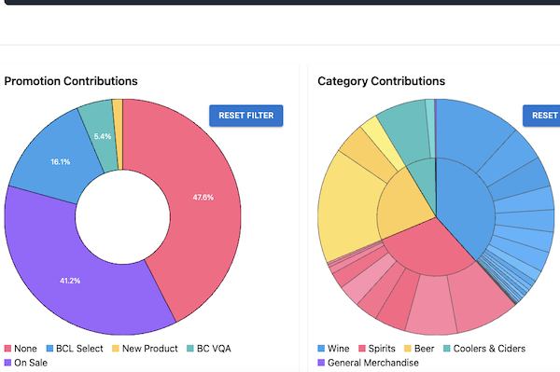The width and height of the screenshot is (560, 372).
Task: Toggle the General Merchandise legend entry
Action: pos(369,363)
